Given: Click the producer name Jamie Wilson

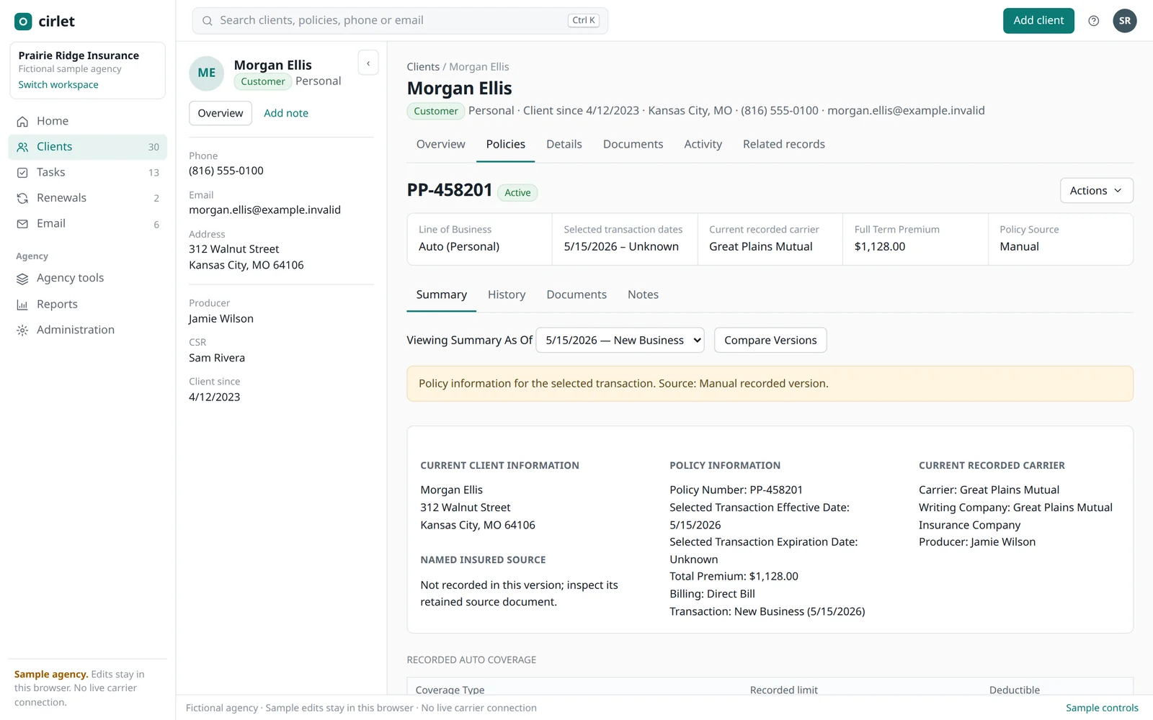Looking at the screenshot, I should pyautogui.click(x=221, y=319).
